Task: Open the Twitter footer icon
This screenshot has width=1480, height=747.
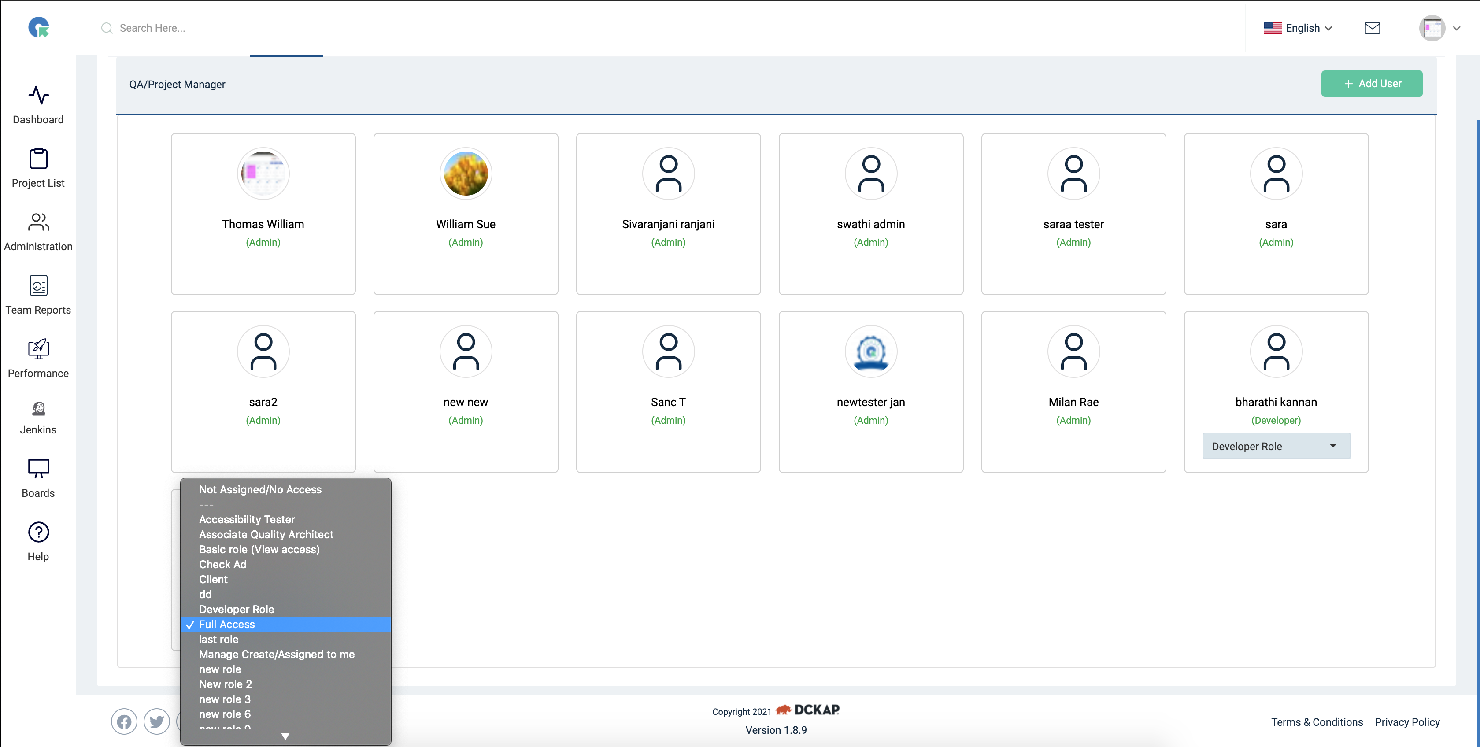Action: [156, 722]
